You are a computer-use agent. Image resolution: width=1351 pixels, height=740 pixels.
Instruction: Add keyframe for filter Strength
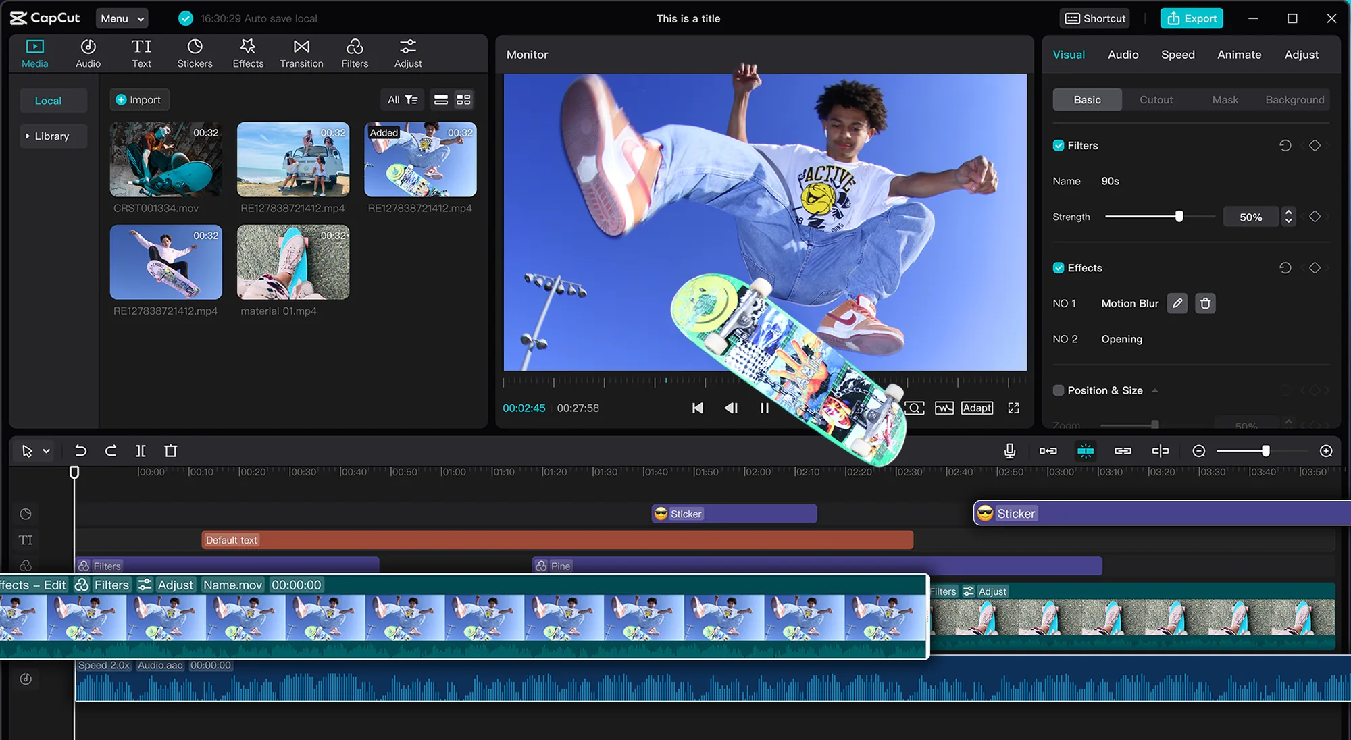coord(1315,217)
